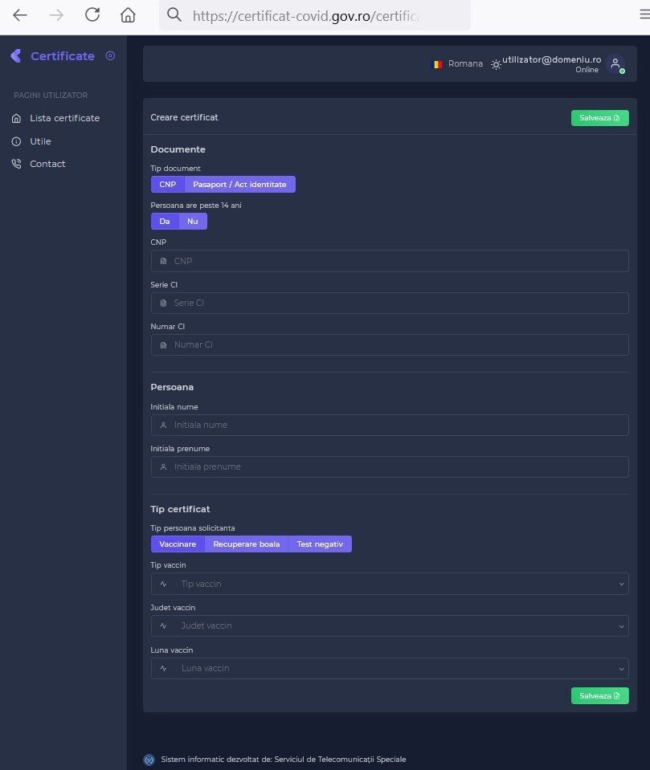Viewport: 650px width, 770px height.
Task: Open the Judet vaccin dropdown
Action: [x=390, y=625]
